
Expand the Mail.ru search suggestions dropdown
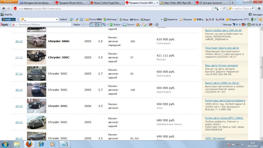pos(57,20)
